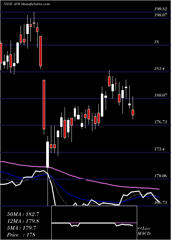Image resolution: width=171 pixels, height=240 pixels.
Task: Click the pink 50MA line's right end
Action: [159, 189]
